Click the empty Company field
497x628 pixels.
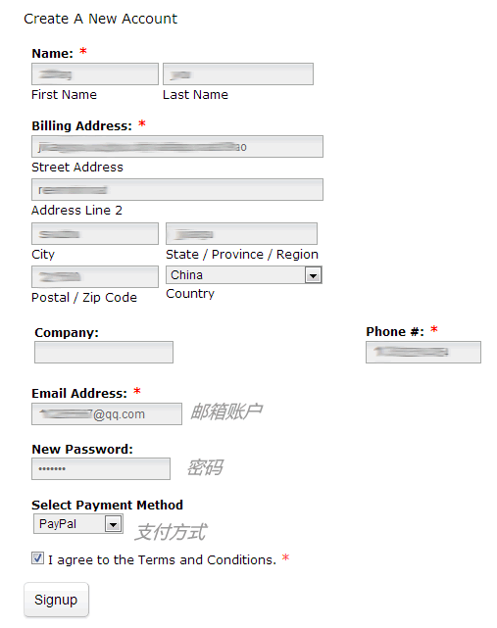(104, 353)
